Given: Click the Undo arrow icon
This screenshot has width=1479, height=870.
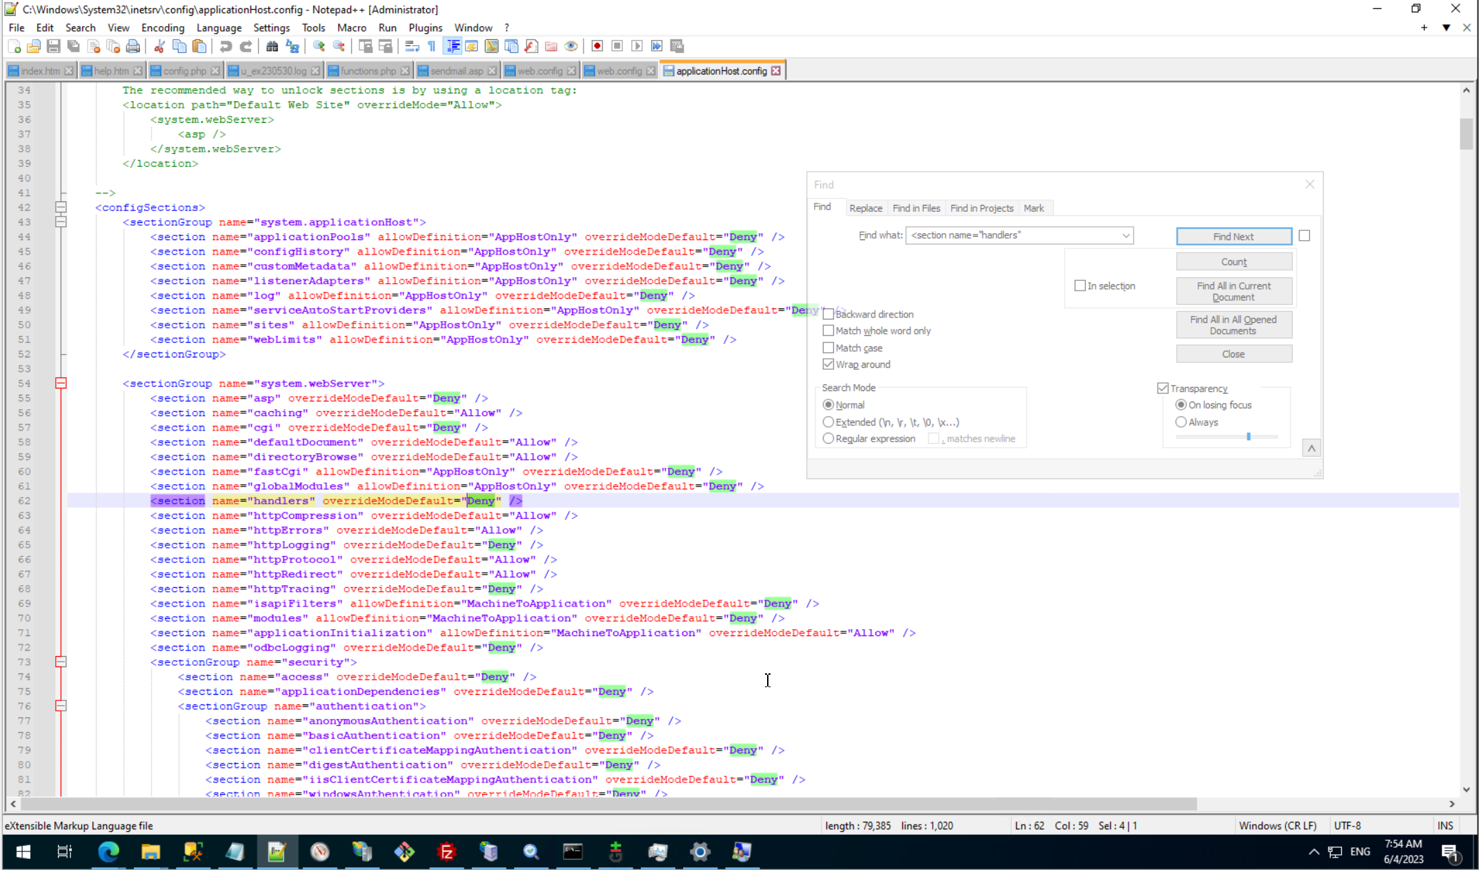Looking at the screenshot, I should (226, 46).
